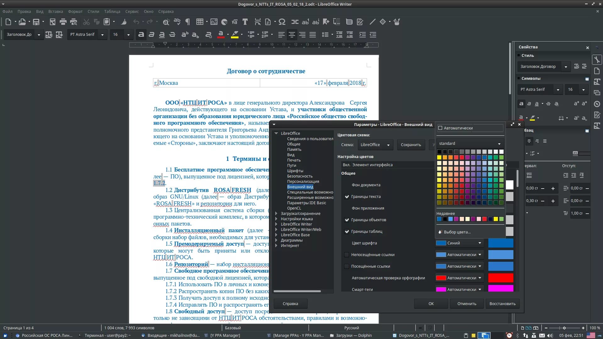Apply the yellow highlighting color button
Screen dimensions: 603x339
[235, 35]
